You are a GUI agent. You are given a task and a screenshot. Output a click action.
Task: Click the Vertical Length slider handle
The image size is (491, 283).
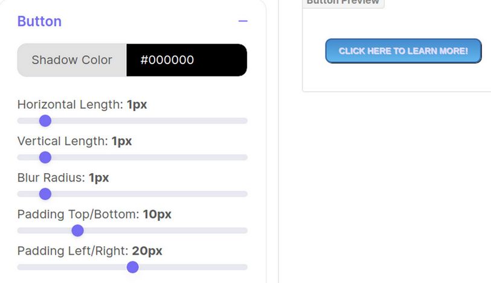click(x=45, y=157)
